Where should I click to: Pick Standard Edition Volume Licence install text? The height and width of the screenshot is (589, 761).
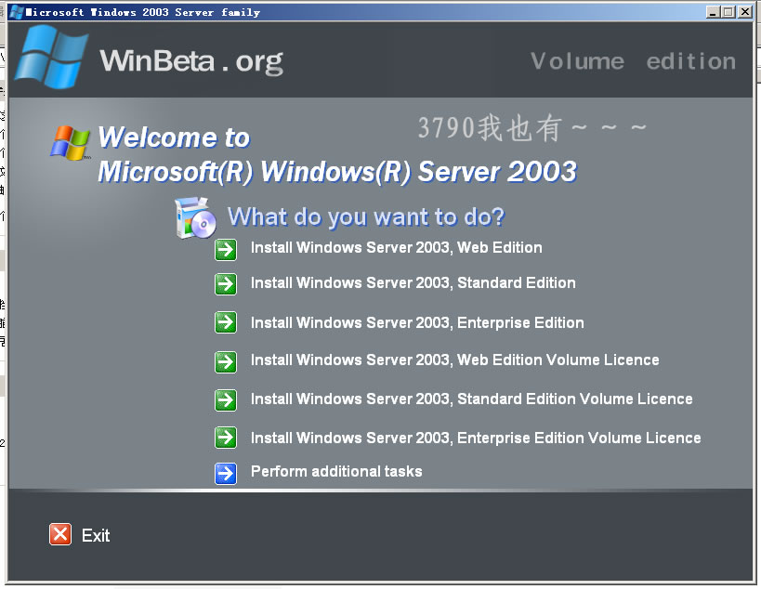pyautogui.click(x=471, y=399)
